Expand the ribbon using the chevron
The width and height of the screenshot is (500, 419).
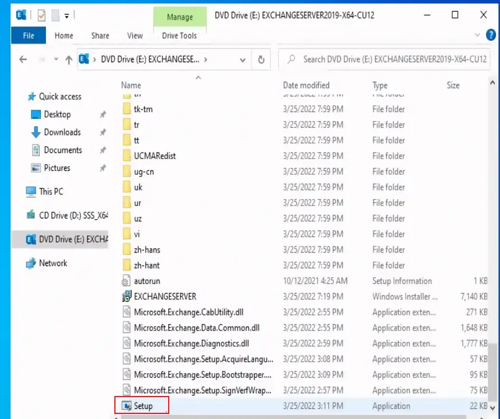(x=477, y=35)
